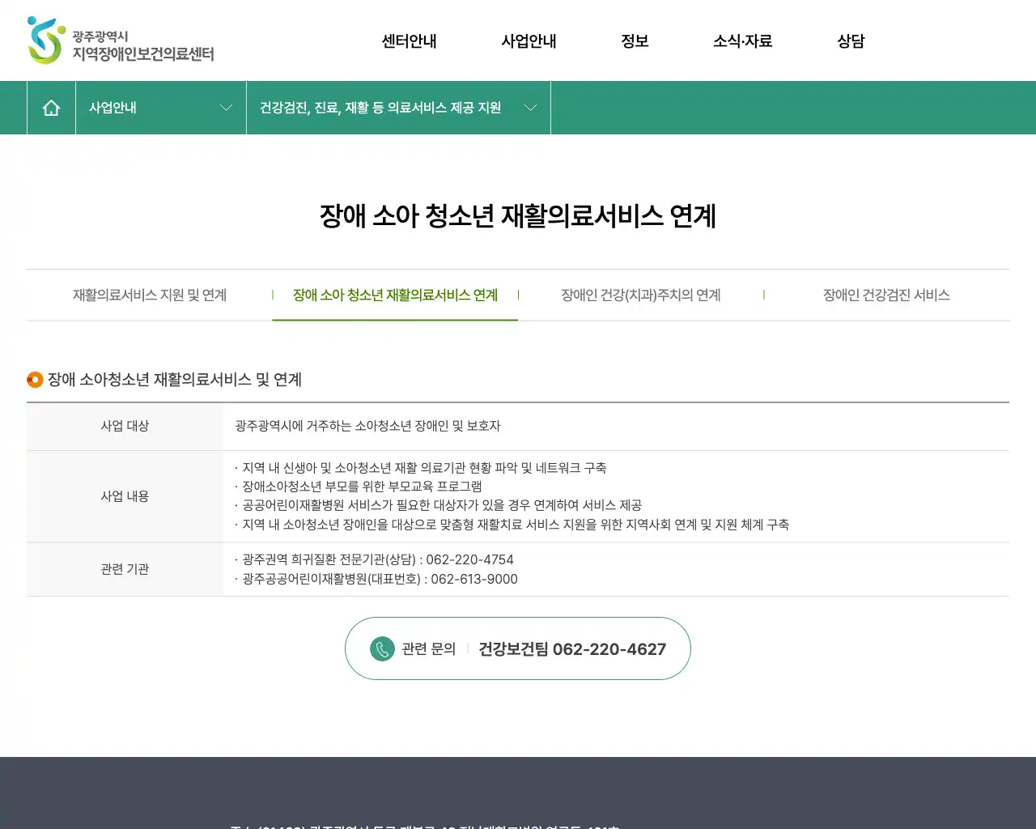Open the 정보 menu
Screen dimensions: 1036x829
click(x=635, y=40)
